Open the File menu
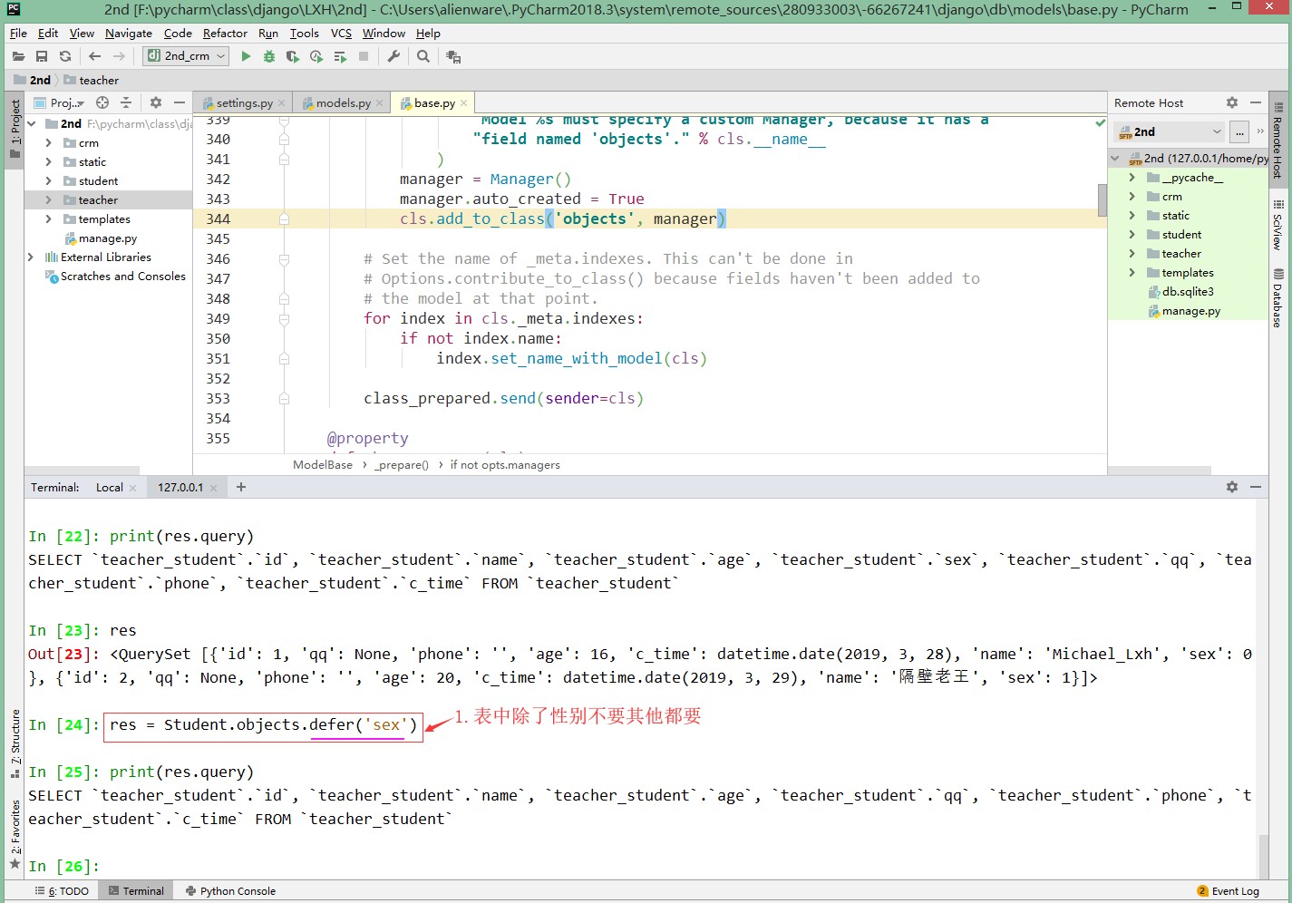The image size is (1292, 903). [18, 34]
